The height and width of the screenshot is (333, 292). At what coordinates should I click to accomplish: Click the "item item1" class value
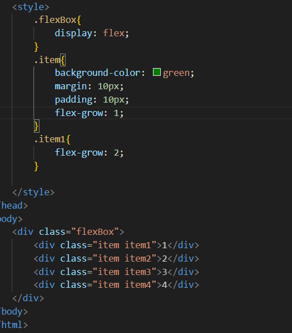124,245
